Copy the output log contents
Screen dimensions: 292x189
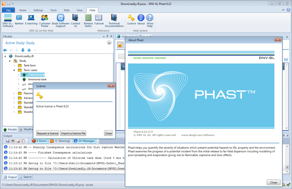23,141
